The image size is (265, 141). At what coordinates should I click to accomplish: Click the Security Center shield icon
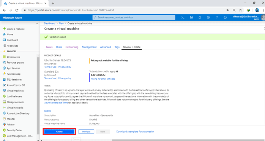pyautogui.click(x=4, y=130)
